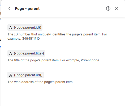Click the text-type A icon beside page.parent.url
The image size is (125, 106).
coord(11,75)
